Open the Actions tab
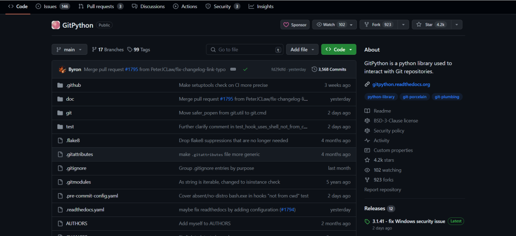 pyautogui.click(x=185, y=7)
